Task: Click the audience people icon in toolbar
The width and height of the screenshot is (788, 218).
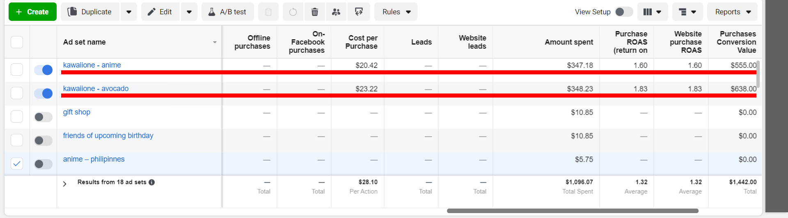Action: tap(336, 12)
